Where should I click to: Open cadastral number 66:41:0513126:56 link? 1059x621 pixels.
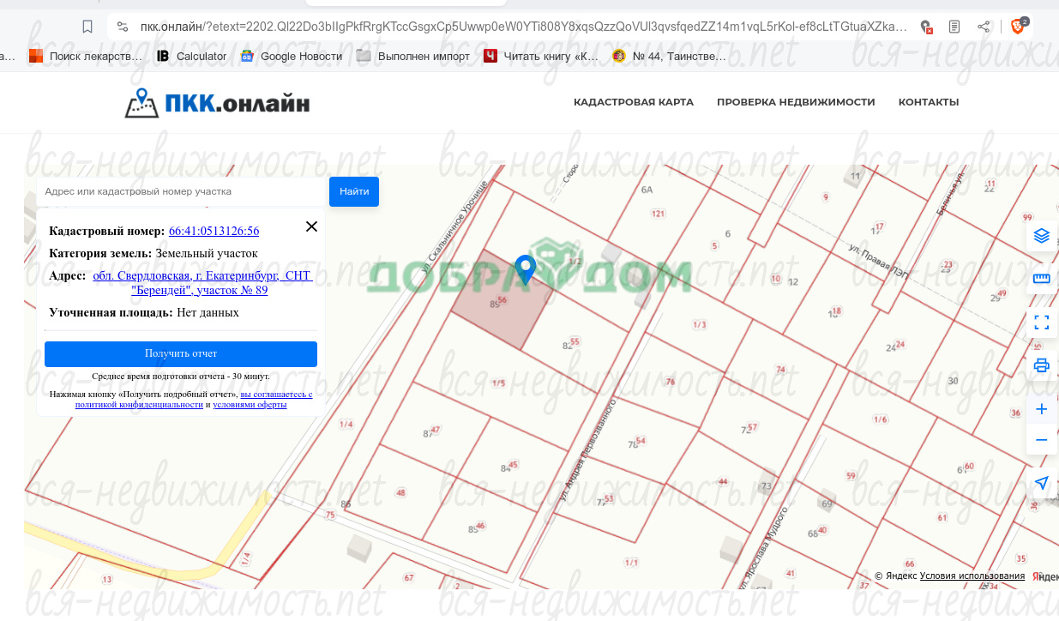click(214, 231)
